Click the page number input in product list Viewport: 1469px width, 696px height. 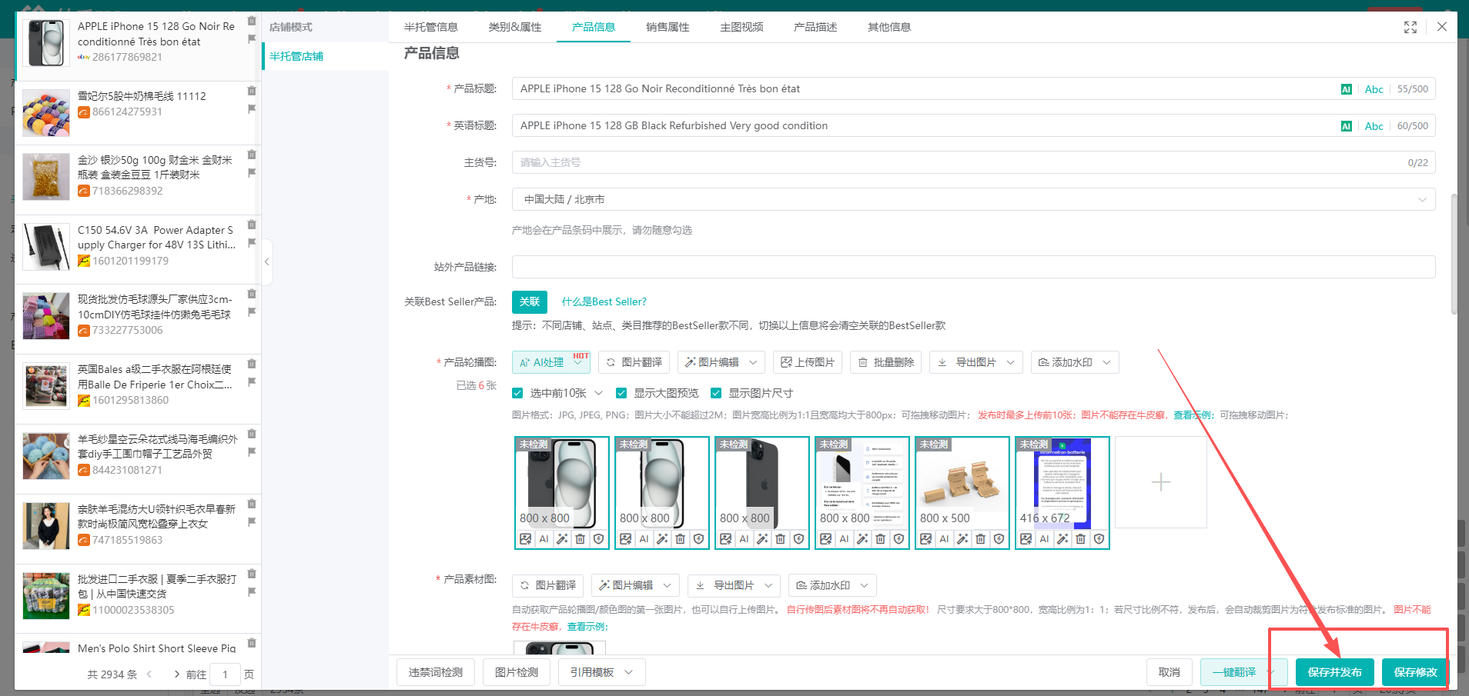coord(225,674)
